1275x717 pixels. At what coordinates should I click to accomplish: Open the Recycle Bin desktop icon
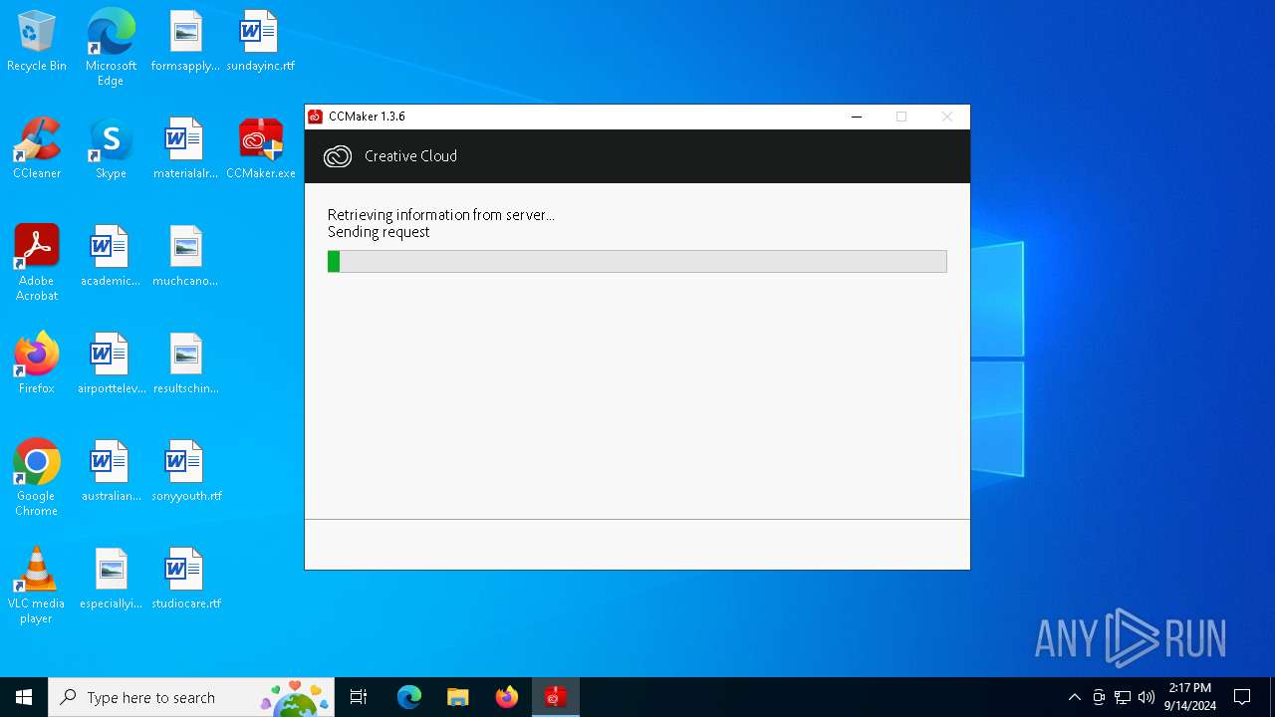click(37, 42)
